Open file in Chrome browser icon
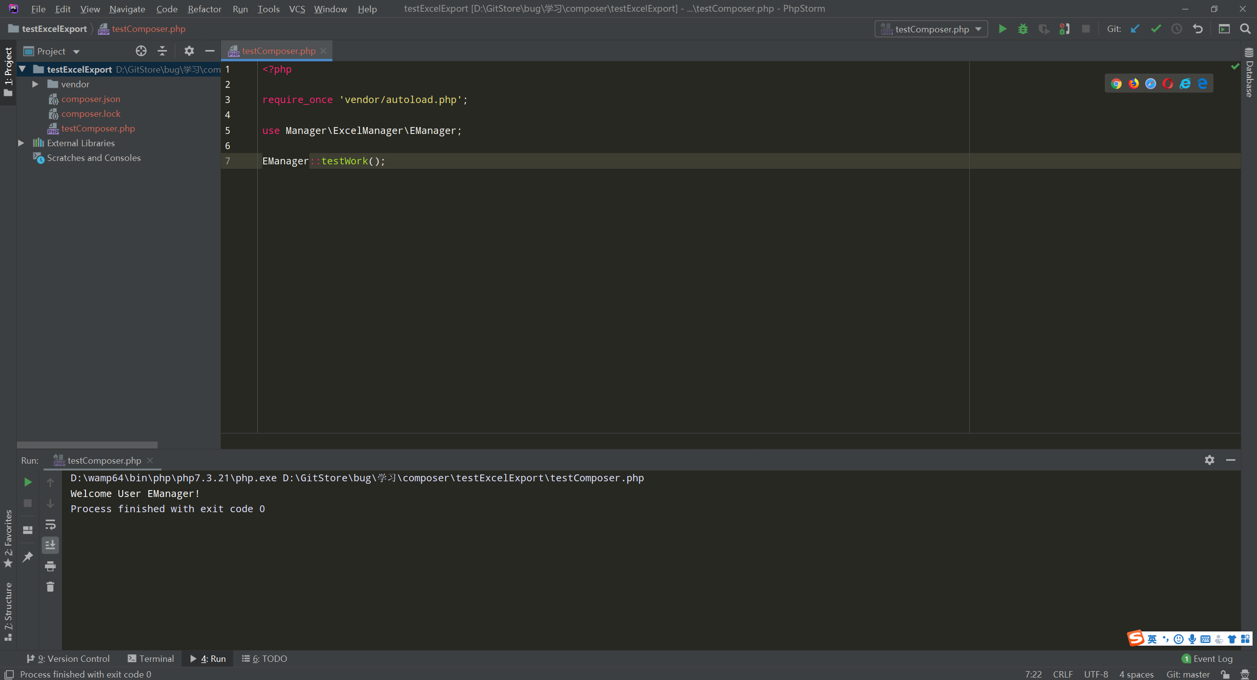The height and width of the screenshot is (680, 1257). pos(1116,83)
